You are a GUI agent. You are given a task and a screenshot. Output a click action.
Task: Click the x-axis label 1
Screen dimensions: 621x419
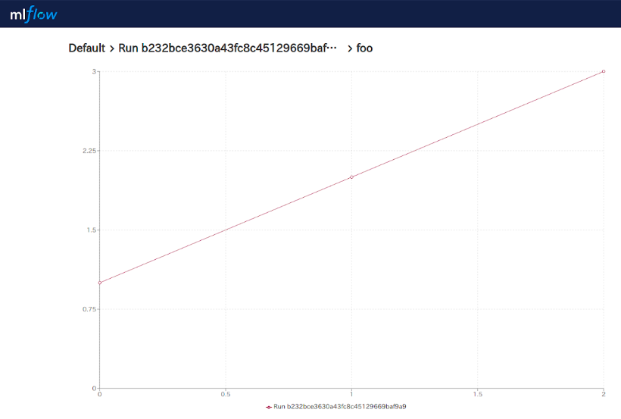[351, 394]
